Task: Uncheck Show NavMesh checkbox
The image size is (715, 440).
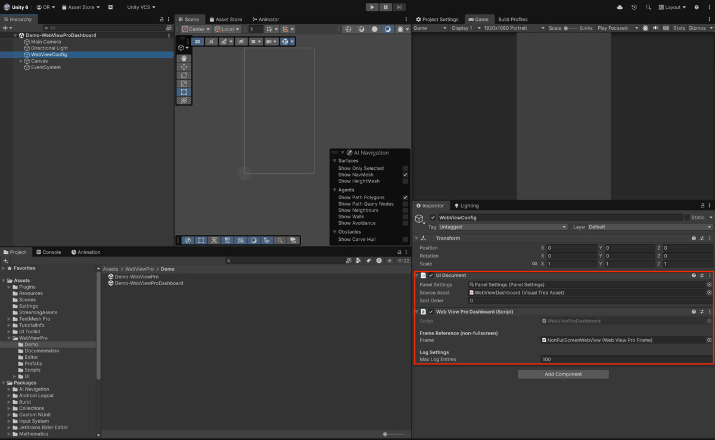Action: pyautogui.click(x=405, y=175)
